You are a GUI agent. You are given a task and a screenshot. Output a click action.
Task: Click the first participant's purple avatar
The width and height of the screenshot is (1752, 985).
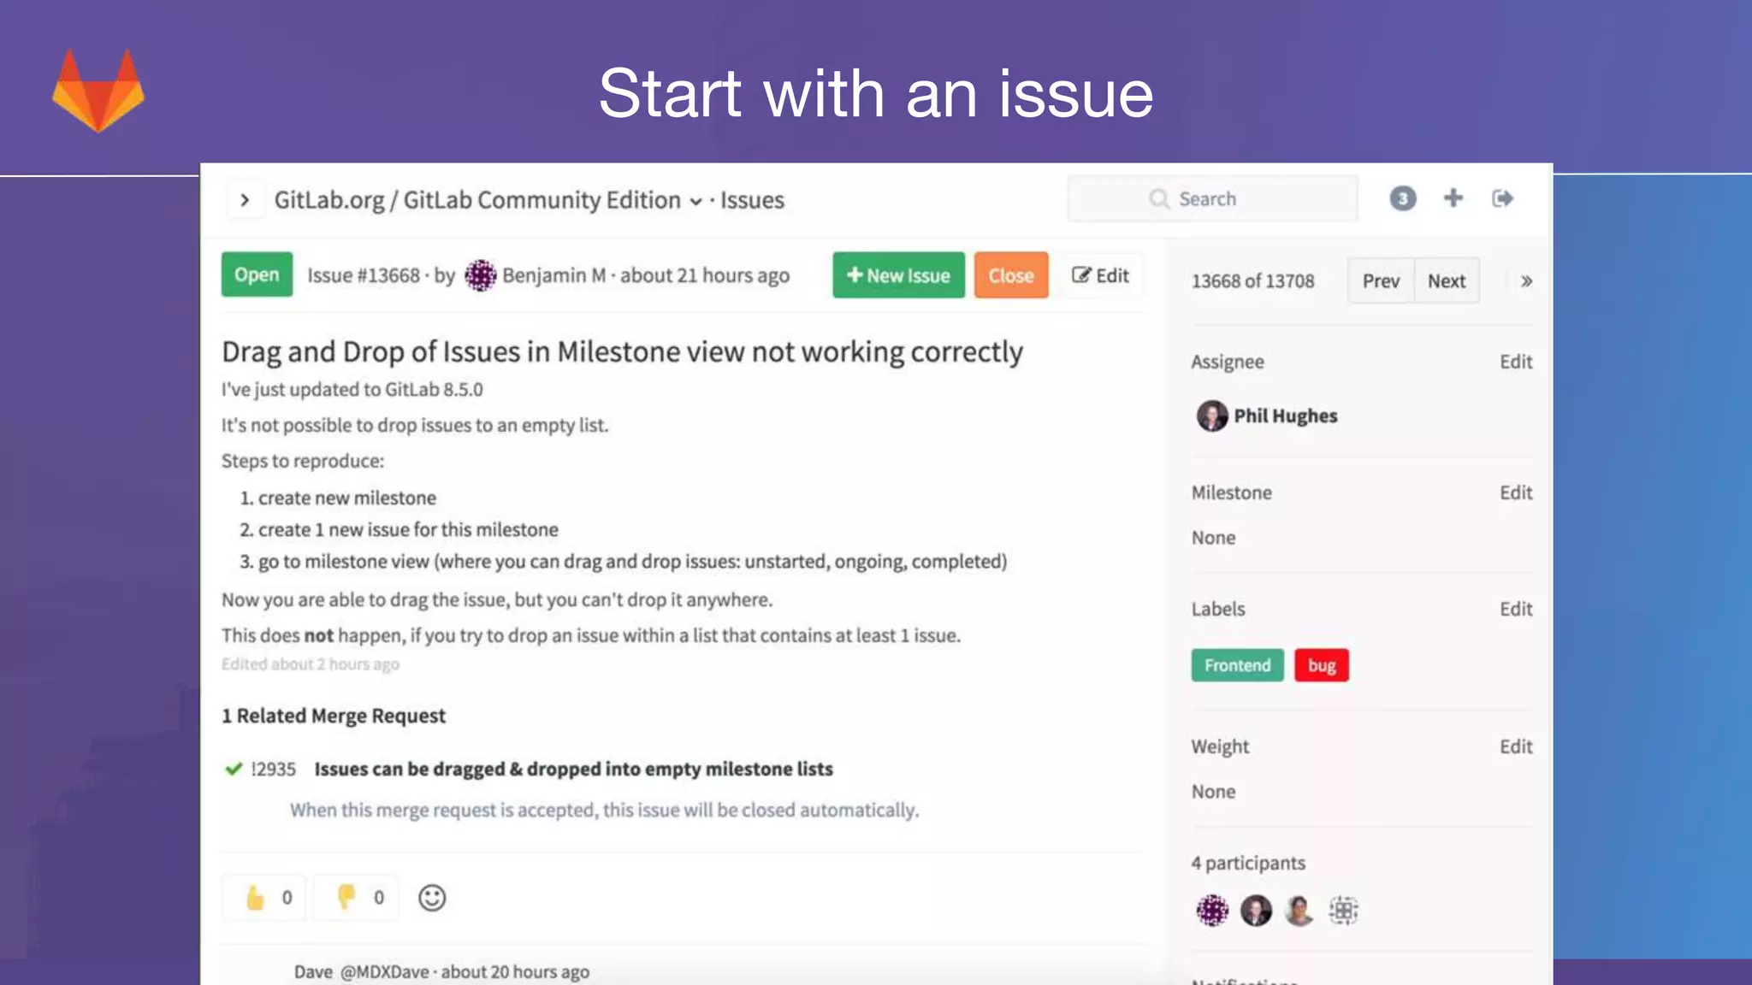pyautogui.click(x=1211, y=911)
